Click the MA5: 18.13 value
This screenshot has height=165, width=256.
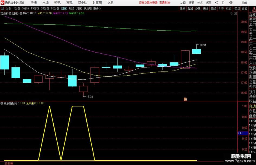[x=30, y=13]
